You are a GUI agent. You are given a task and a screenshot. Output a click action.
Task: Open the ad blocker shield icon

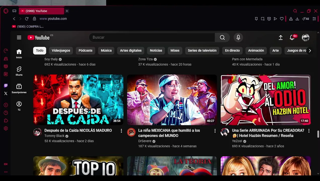pos(269,19)
